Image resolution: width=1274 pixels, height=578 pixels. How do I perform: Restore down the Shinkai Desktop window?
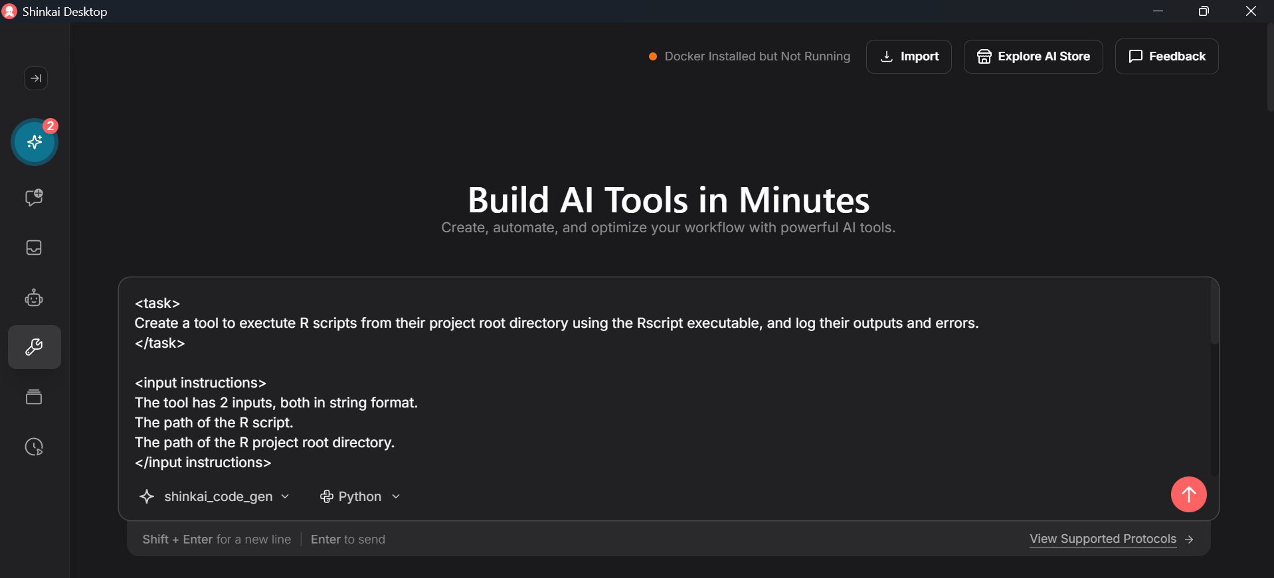pyautogui.click(x=1204, y=11)
